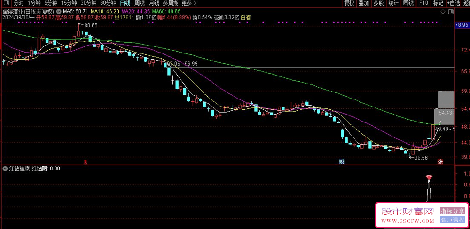Click the 流通3.32亿 float value
The width and height of the screenshot is (470, 229).
coord(227,17)
